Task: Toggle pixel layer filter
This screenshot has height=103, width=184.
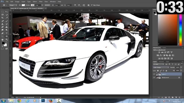Action: point(166,64)
